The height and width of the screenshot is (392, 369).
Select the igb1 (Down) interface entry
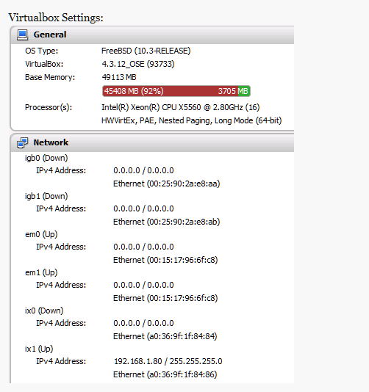tap(46, 196)
